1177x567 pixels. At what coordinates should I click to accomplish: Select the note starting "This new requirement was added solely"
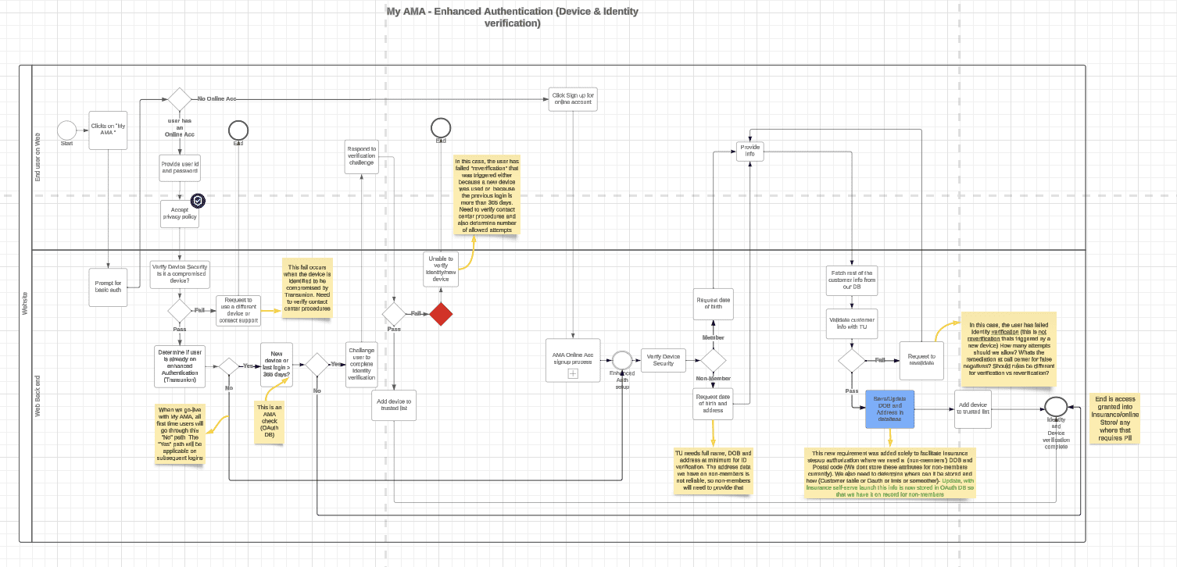pyautogui.click(x=890, y=472)
